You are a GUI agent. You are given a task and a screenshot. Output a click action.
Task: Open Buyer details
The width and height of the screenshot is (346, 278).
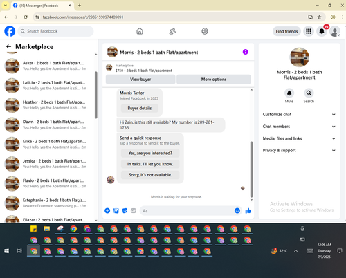point(140,109)
